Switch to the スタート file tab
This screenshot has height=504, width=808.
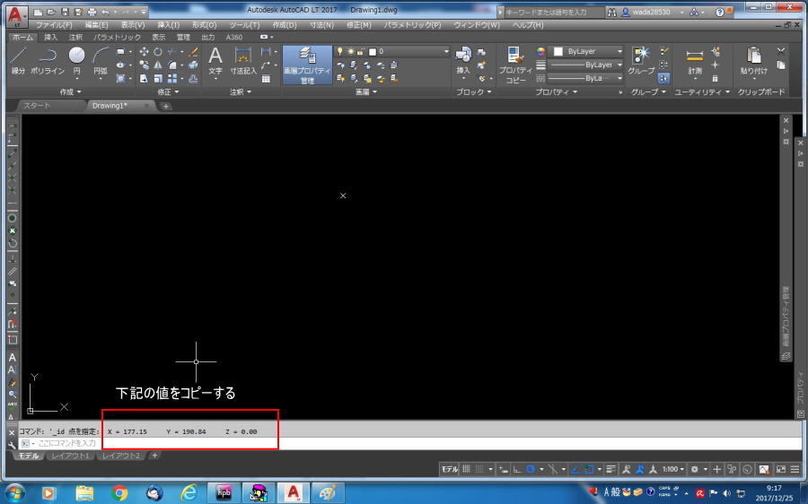pyautogui.click(x=37, y=106)
